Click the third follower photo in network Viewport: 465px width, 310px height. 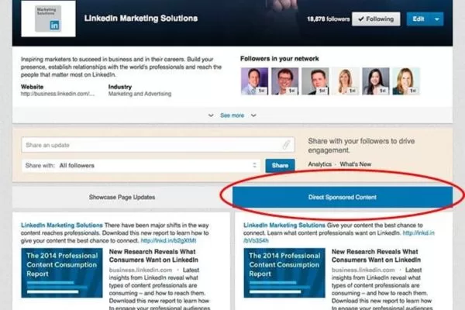tap(315, 81)
